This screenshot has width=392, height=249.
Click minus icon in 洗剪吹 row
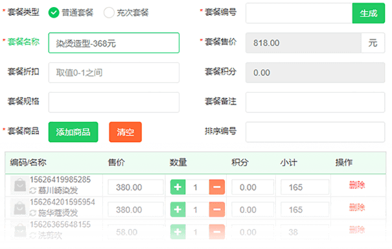coord(217,231)
